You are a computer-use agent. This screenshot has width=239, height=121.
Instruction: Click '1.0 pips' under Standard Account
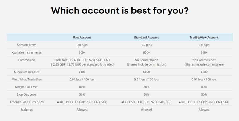(x=146, y=45)
